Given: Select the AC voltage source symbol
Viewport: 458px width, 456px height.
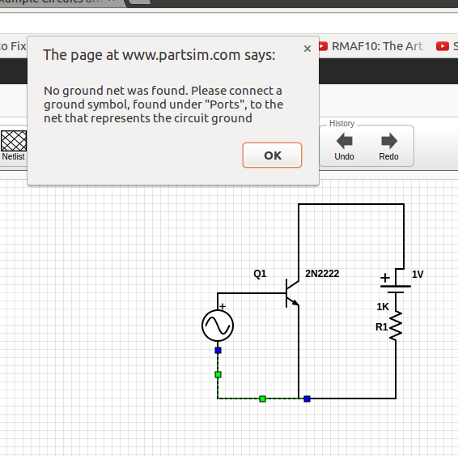Looking at the screenshot, I should (x=218, y=326).
